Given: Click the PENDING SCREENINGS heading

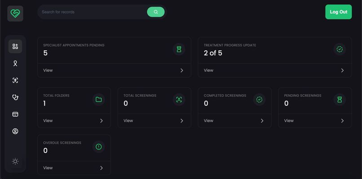Looking at the screenshot, I should (x=303, y=96).
